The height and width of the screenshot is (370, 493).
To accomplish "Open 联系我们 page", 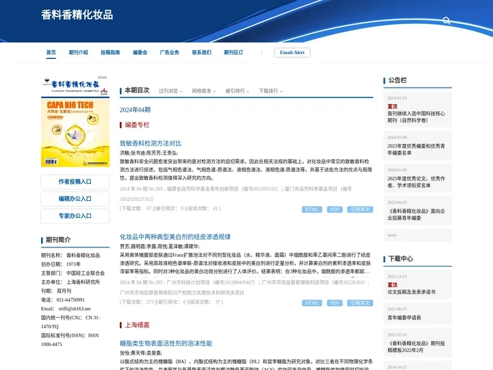I will 201,53.
